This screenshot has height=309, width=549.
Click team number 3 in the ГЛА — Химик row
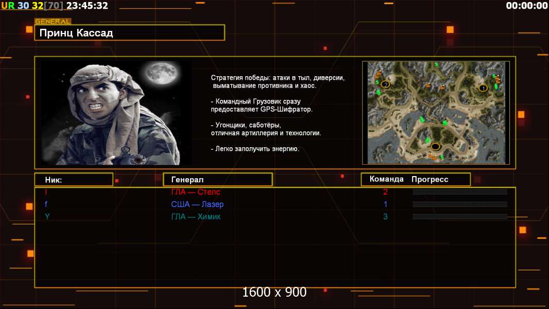pos(386,217)
